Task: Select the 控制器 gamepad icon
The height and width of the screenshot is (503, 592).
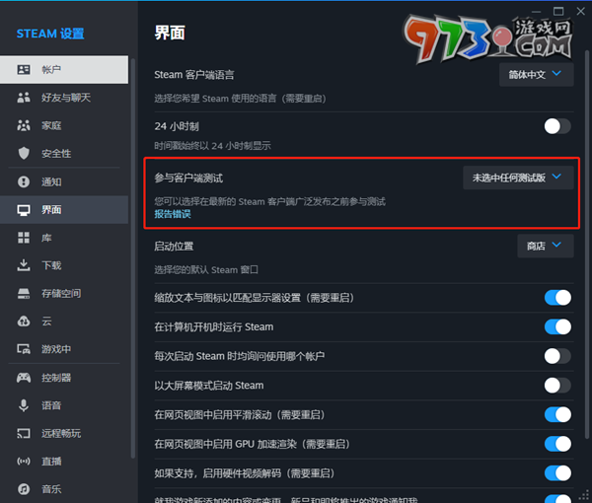Action: tap(24, 378)
